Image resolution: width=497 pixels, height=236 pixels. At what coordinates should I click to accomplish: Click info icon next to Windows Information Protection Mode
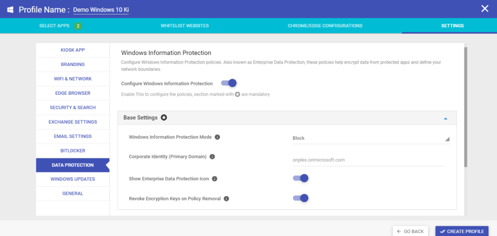coord(217,137)
